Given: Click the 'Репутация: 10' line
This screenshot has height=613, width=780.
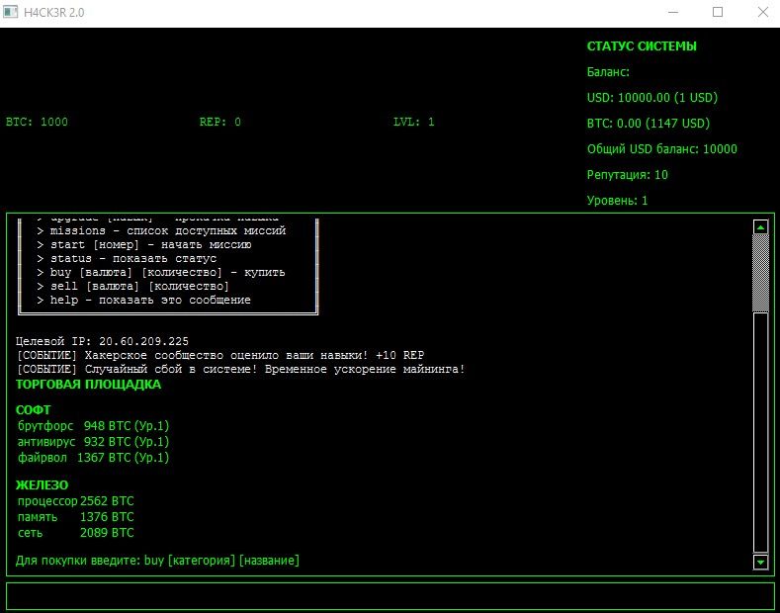Looking at the screenshot, I should (628, 175).
